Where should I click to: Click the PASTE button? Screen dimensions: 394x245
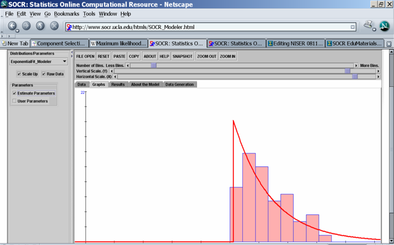tap(119, 56)
